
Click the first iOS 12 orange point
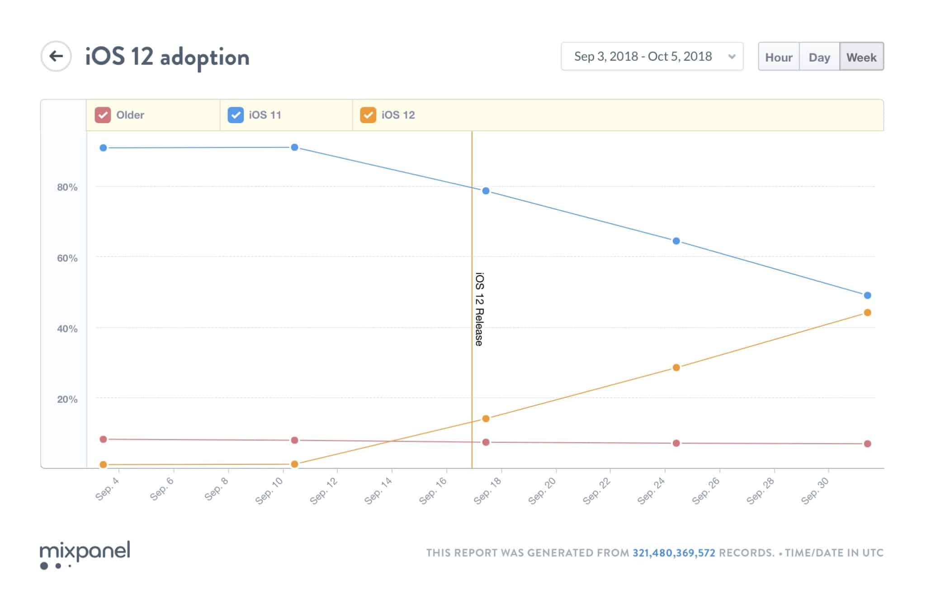pyautogui.click(x=103, y=465)
